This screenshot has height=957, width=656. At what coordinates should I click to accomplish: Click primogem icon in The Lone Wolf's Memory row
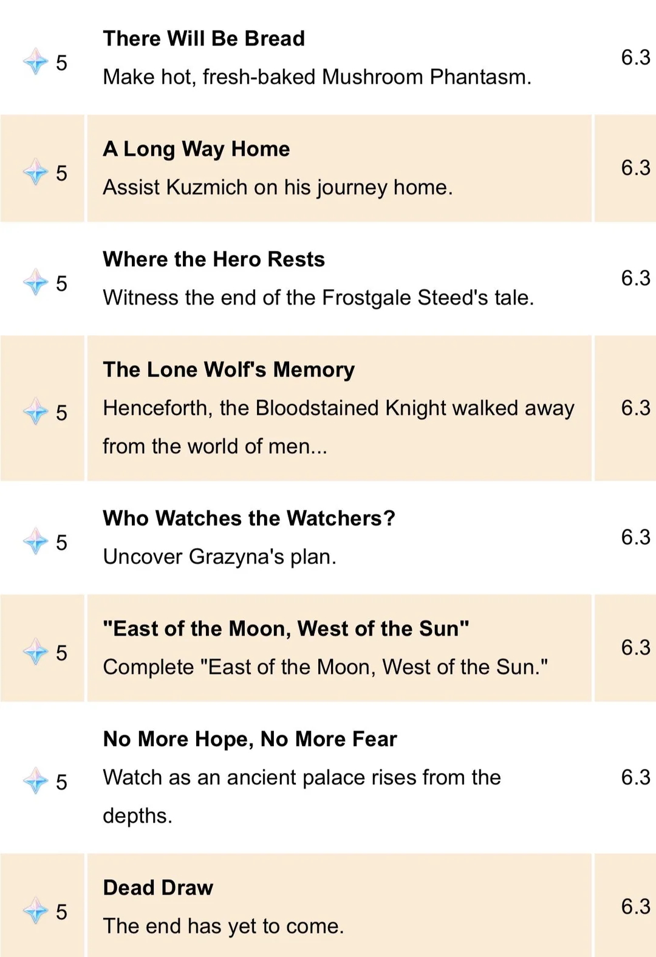point(35,412)
